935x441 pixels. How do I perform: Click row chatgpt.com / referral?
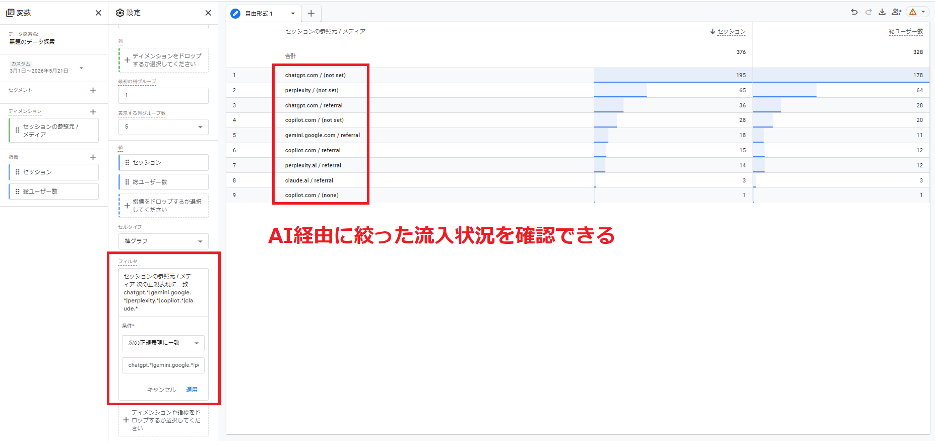[x=314, y=105]
